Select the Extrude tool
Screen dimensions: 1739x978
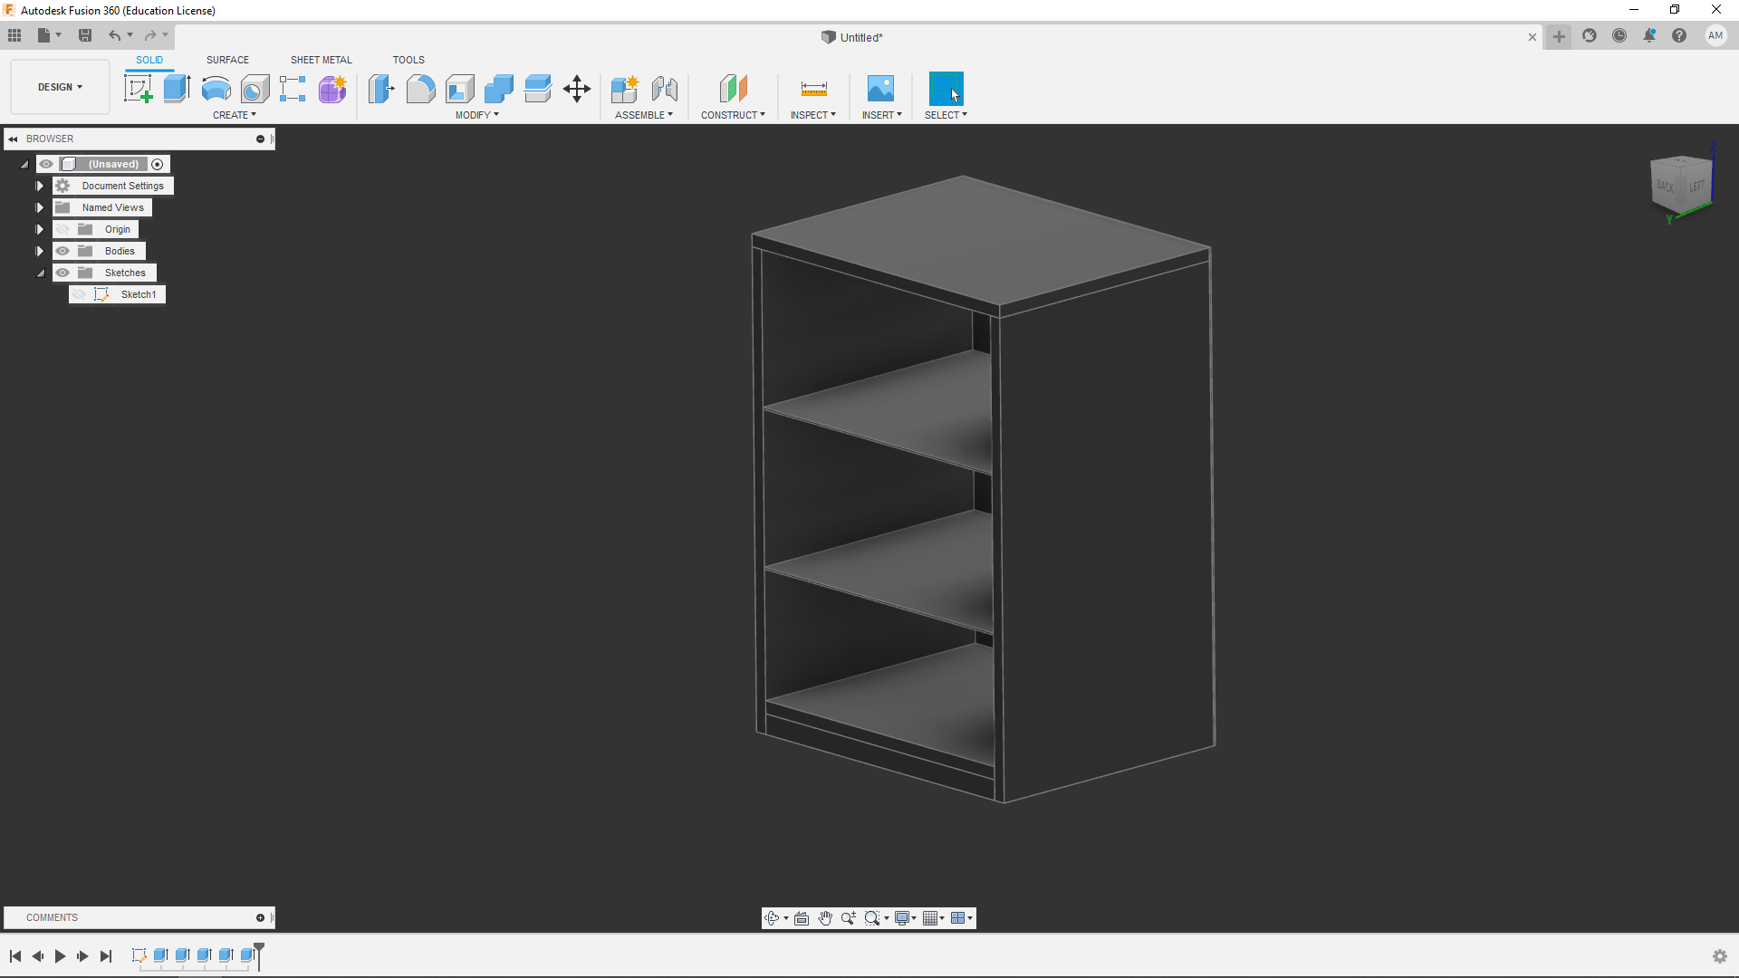pyautogui.click(x=177, y=89)
